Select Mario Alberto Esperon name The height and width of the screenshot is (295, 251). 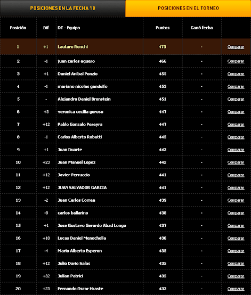(79, 251)
